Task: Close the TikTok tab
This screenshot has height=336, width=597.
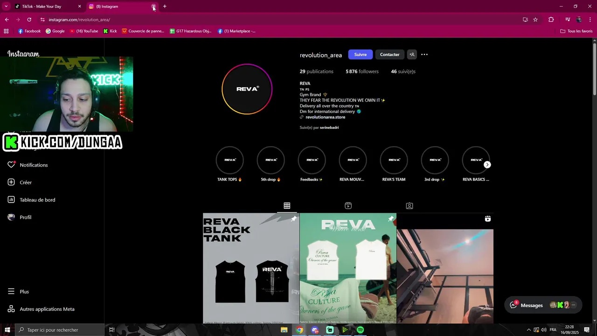Action: (x=79, y=7)
